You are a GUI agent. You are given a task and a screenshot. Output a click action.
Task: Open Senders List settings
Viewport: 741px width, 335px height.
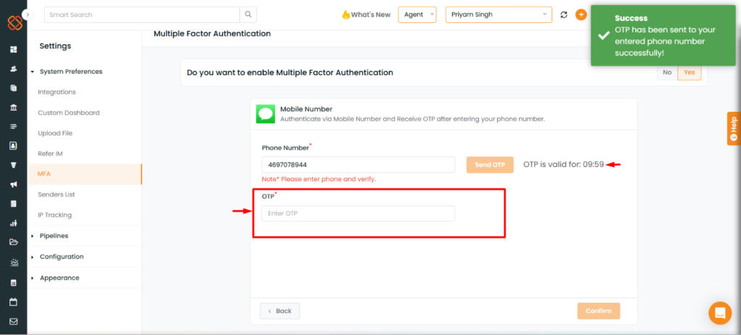56,194
